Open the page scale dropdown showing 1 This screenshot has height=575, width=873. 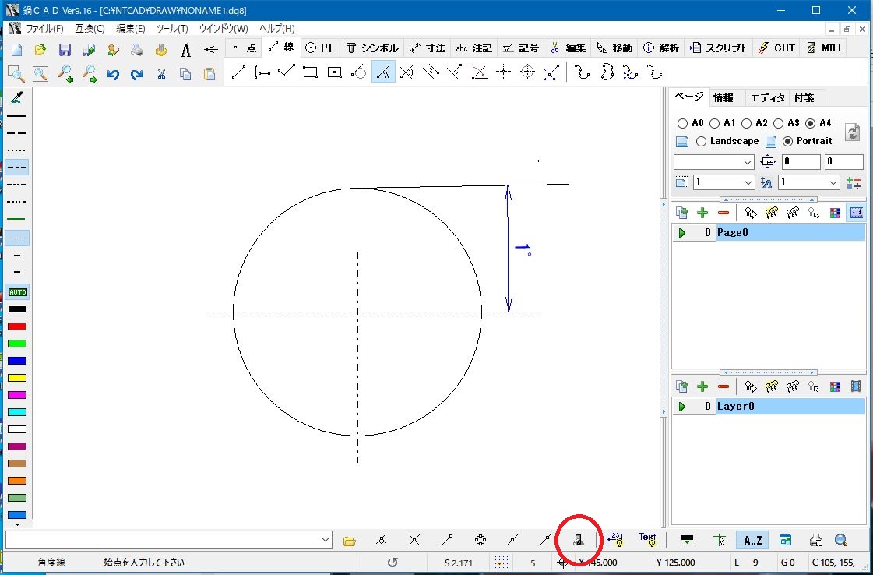tap(748, 182)
